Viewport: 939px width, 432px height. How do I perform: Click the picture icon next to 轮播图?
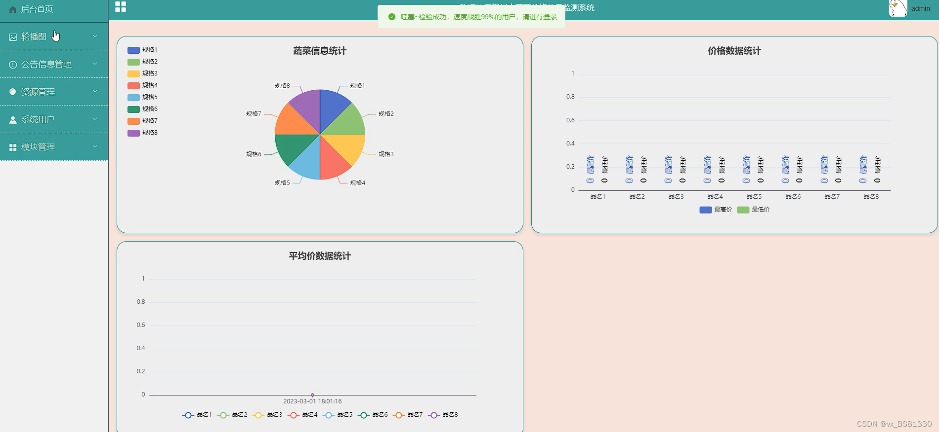point(13,37)
